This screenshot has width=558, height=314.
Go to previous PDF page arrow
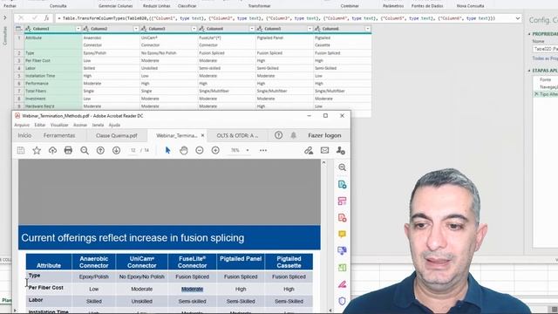[x=100, y=151]
